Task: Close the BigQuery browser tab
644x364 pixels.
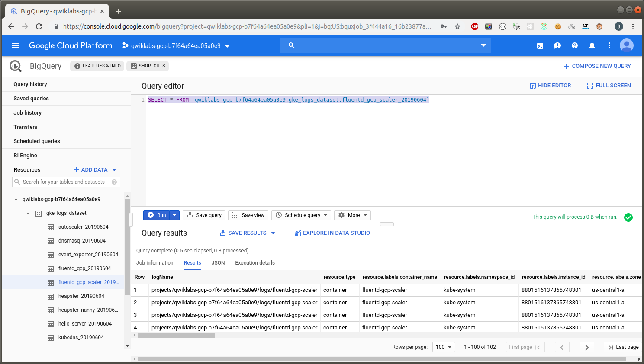Action: point(102,11)
